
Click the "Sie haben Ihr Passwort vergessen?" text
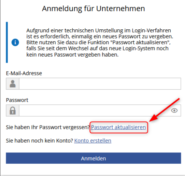coord(48,127)
